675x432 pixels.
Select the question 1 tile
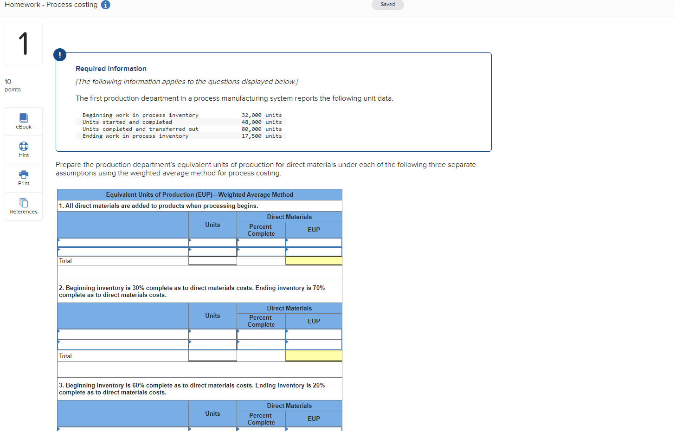click(x=23, y=43)
